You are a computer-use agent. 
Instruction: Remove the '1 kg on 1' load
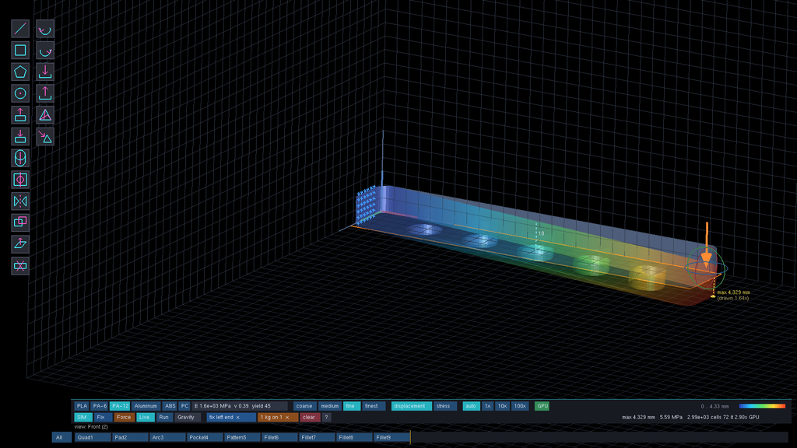(x=287, y=418)
